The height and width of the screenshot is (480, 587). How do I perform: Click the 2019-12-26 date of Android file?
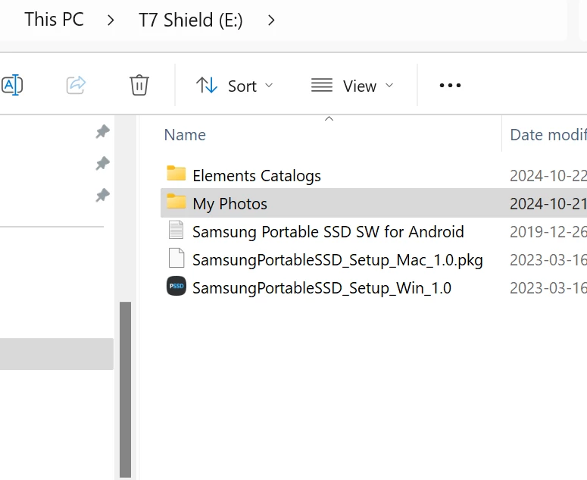point(548,232)
